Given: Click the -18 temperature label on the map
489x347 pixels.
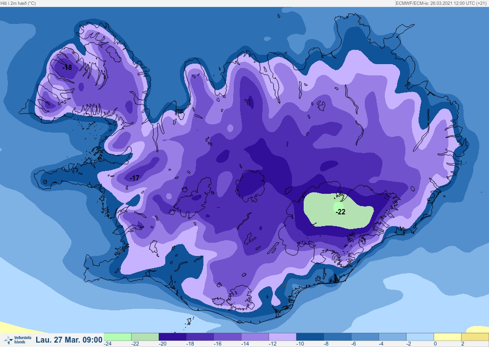Looking at the screenshot, I should (x=67, y=67).
